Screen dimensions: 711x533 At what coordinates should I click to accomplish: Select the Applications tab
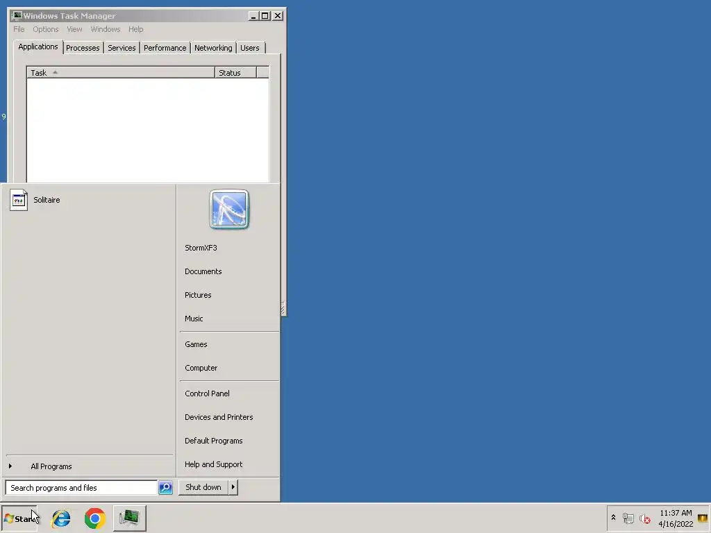click(x=38, y=46)
